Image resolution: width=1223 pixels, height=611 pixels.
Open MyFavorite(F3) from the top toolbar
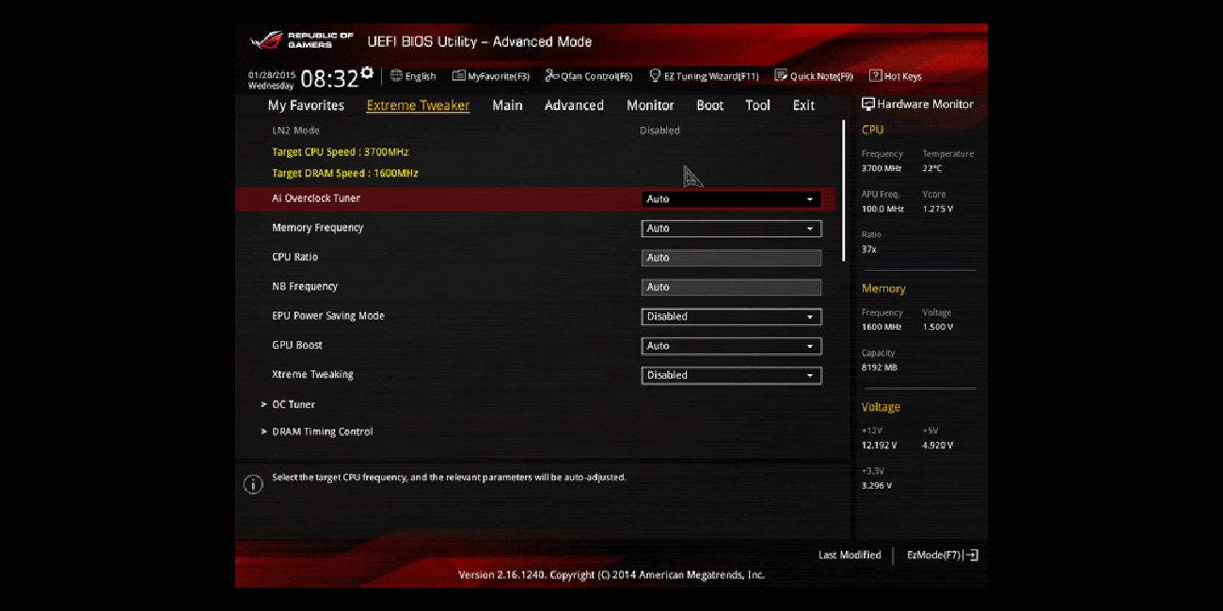[491, 76]
